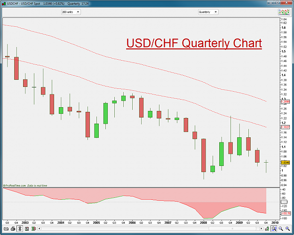This screenshot has height=235, width=294.
Task: Click the indicators chart icon top right
Action: [284, 12]
